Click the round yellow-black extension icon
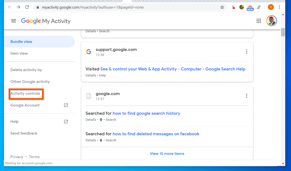Screen dimensions: 291x171 [x=242, y=7]
